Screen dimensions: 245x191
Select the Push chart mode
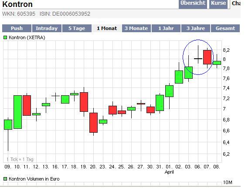tap(17, 28)
